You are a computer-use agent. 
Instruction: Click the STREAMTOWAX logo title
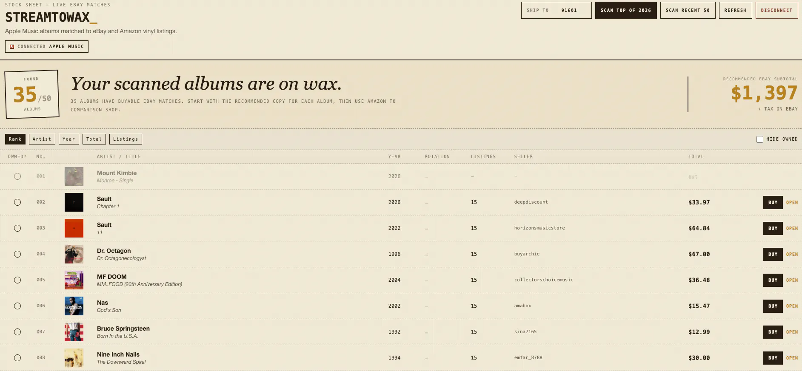point(51,17)
